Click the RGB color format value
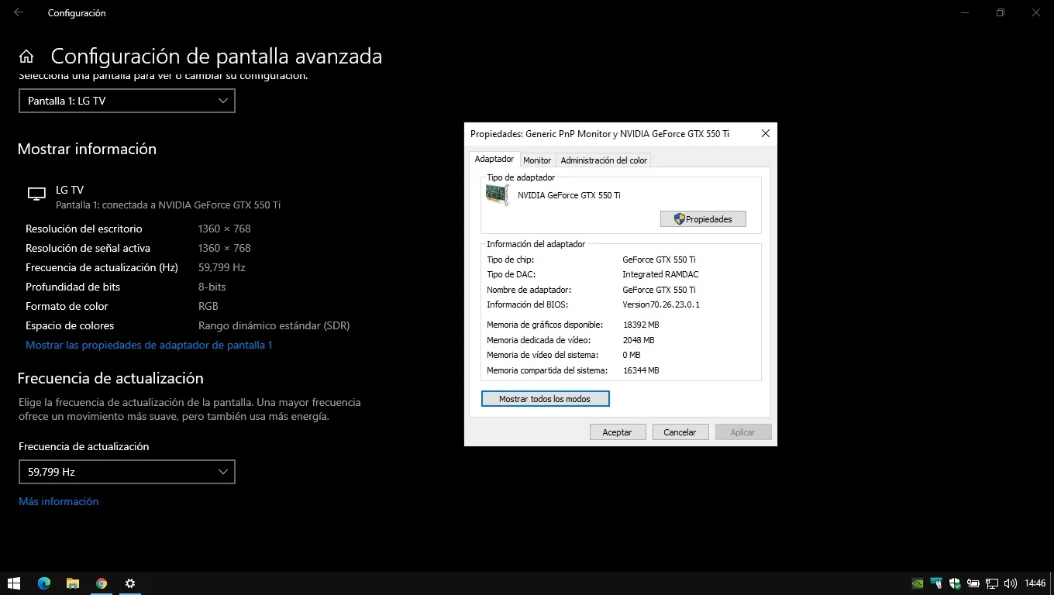The image size is (1054, 595). [208, 306]
